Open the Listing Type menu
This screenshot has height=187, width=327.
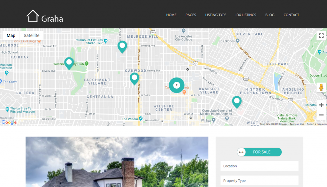coord(216,15)
